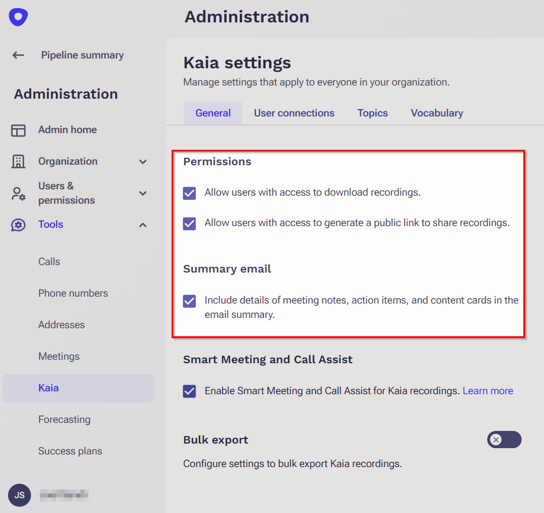Image resolution: width=544 pixels, height=513 pixels.
Task: Click the Bulk export heading
Action: pos(215,440)
